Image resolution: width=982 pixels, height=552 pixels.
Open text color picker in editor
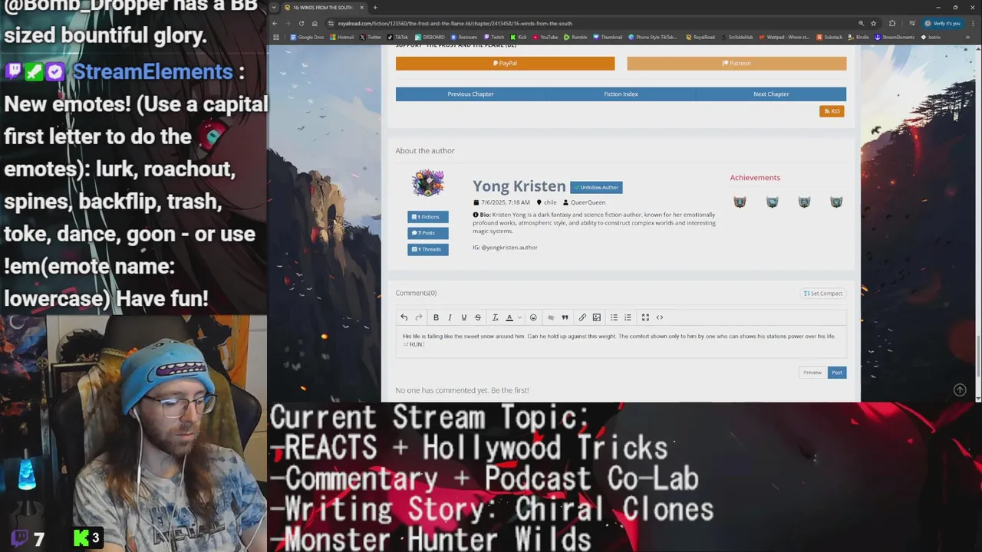509,317
